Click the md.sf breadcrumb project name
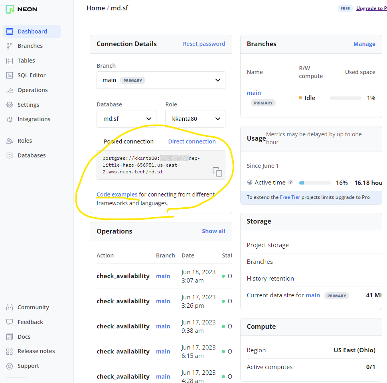The width and height of the screenshot is (387, 383). coord(119,8)
